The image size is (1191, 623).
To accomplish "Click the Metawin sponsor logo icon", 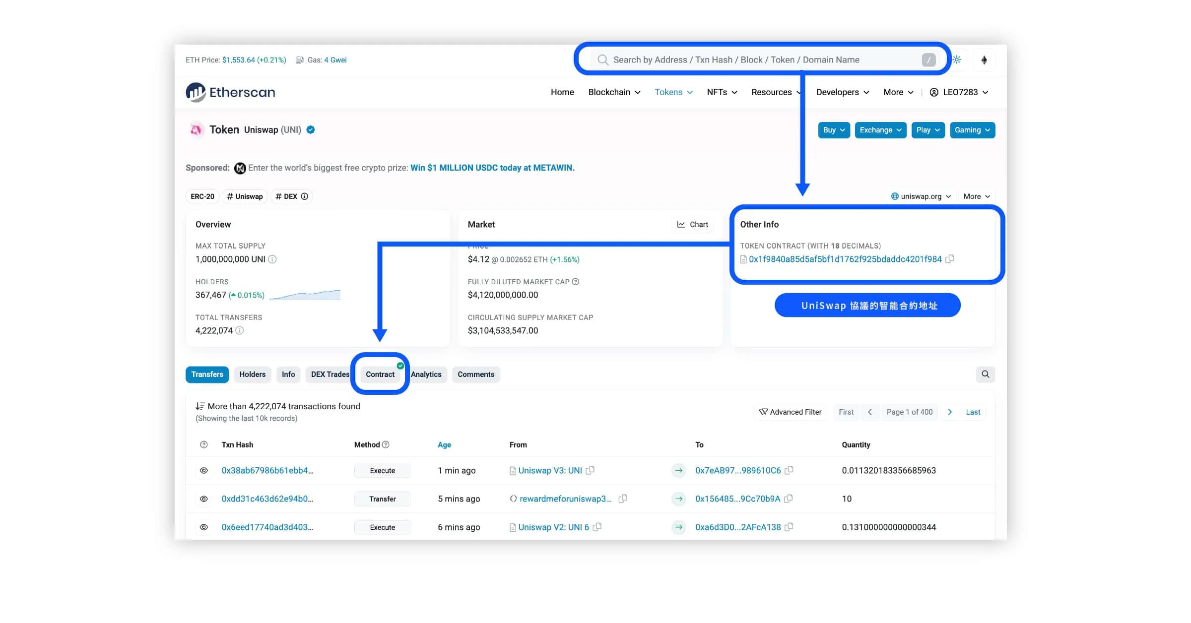I will [240, 168].
